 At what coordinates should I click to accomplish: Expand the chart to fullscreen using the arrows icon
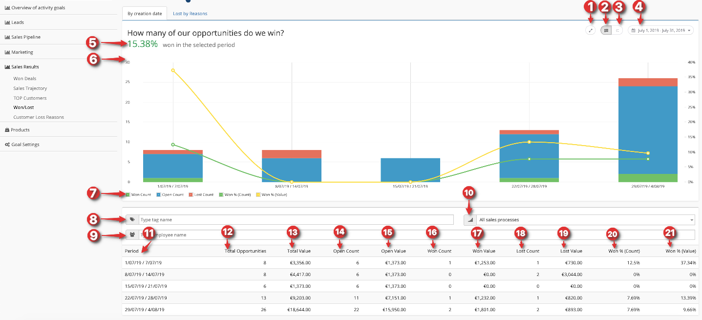[590, 30]
